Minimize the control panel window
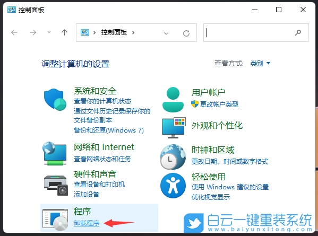Image resolution: width=318 pixels, height=236 pixels. click(255, 10)
